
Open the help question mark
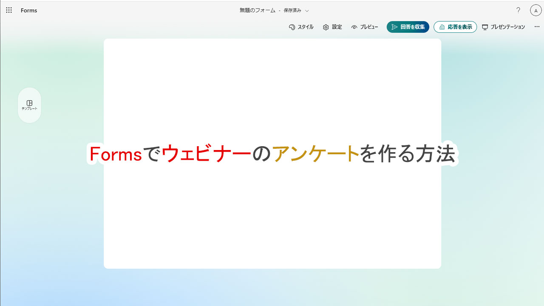click(x=518, y=10)
